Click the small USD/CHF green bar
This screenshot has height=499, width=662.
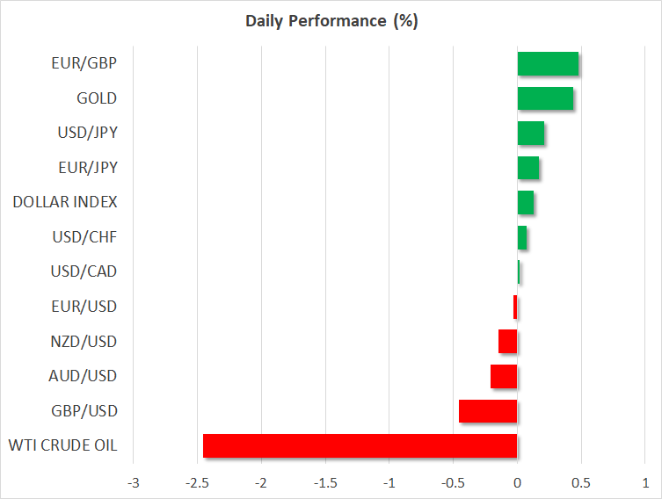pos(521,237)
